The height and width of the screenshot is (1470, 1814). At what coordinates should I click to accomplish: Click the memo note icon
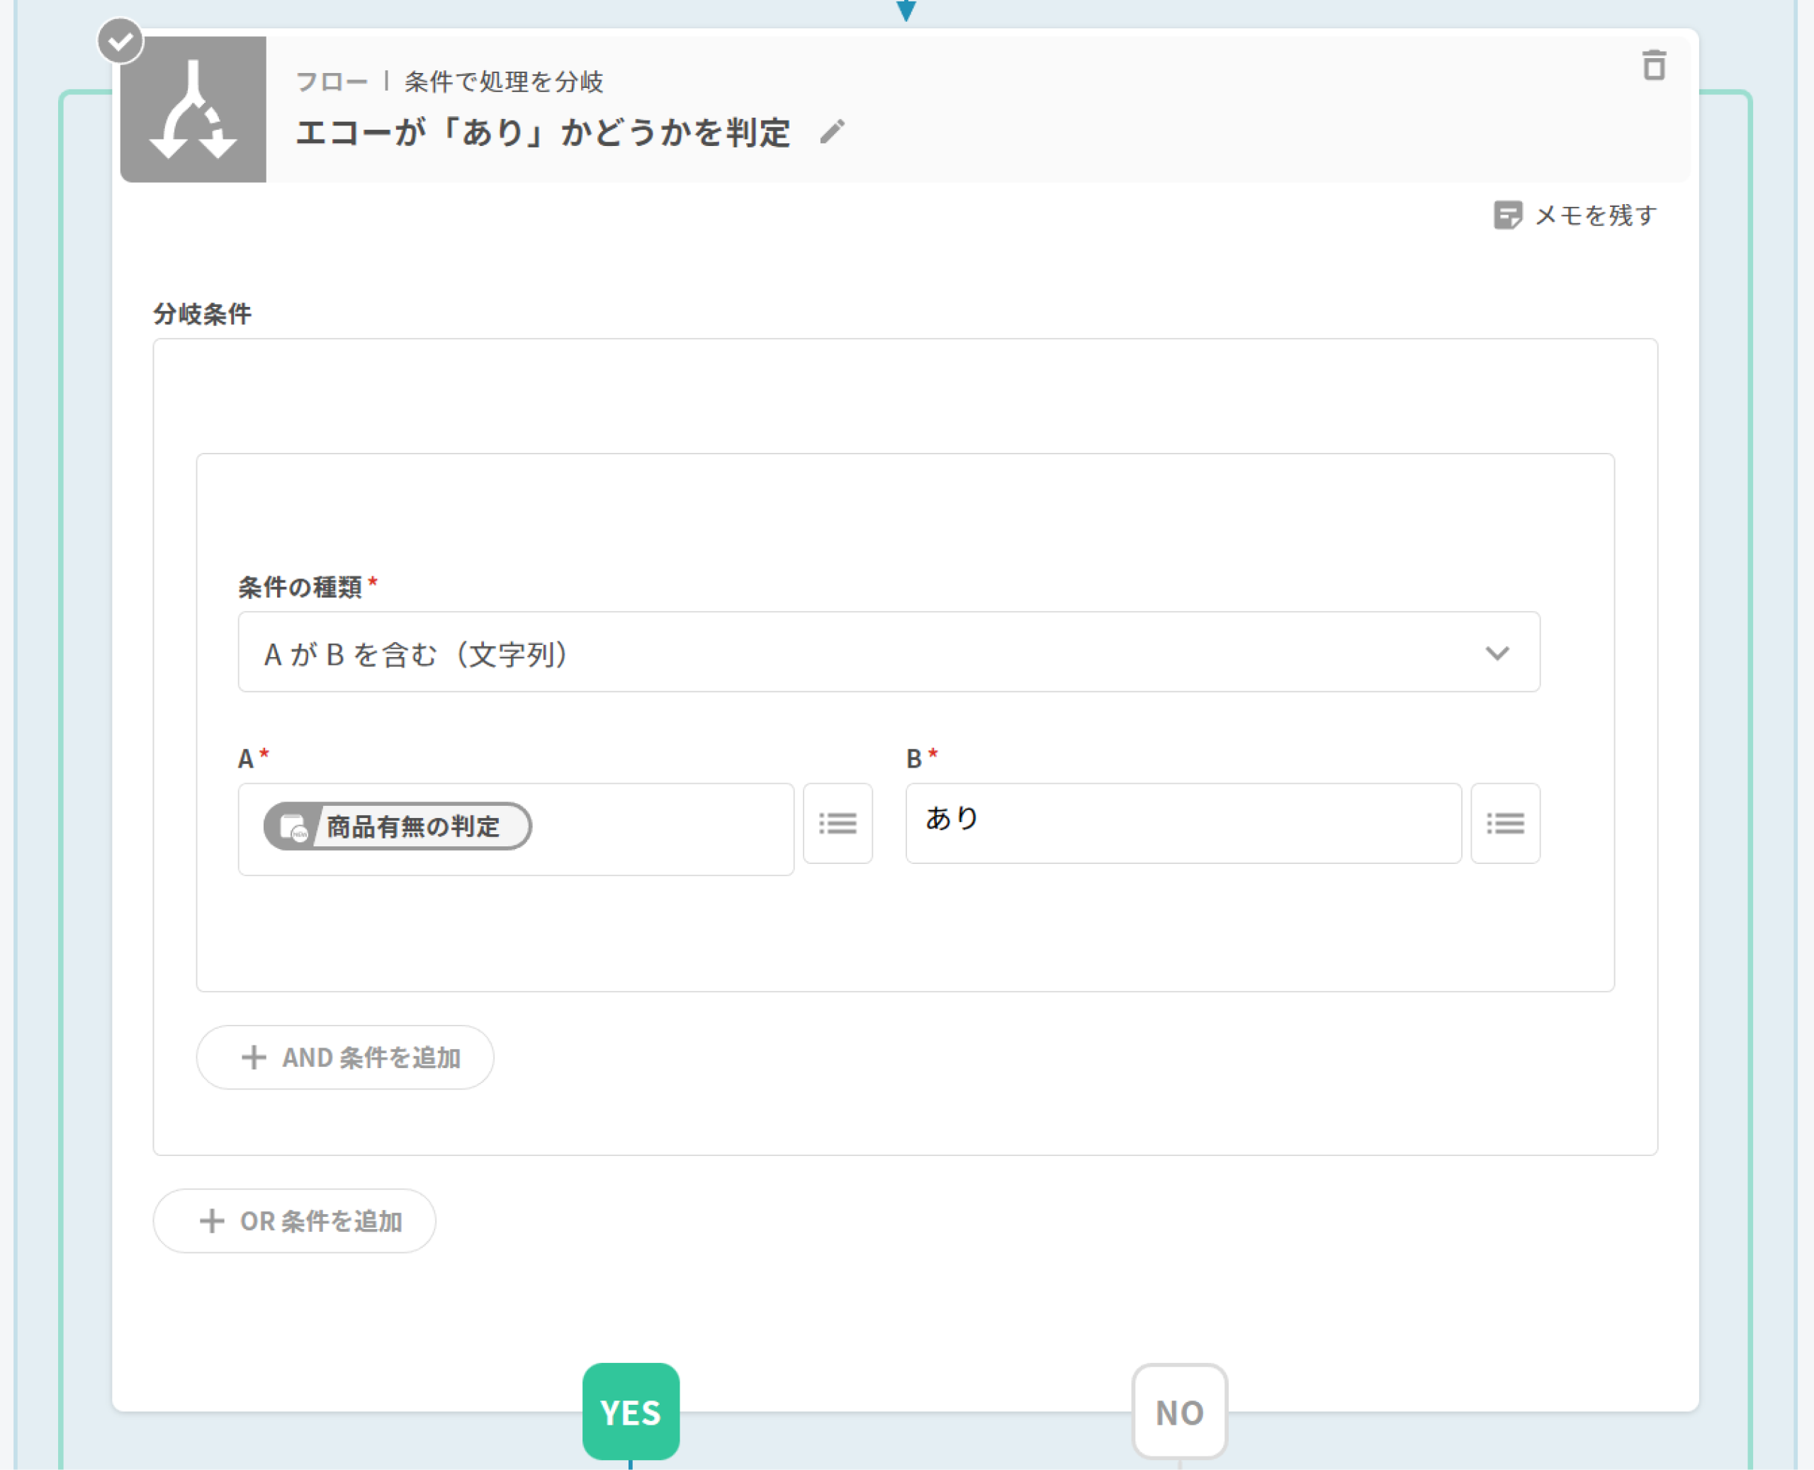coord(1506,215)
